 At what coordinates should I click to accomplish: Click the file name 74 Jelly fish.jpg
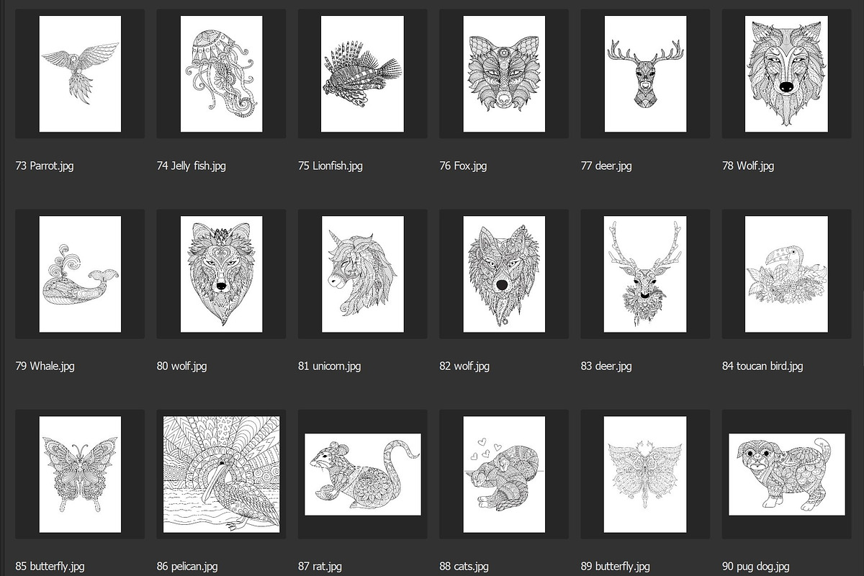coord(192,166)
